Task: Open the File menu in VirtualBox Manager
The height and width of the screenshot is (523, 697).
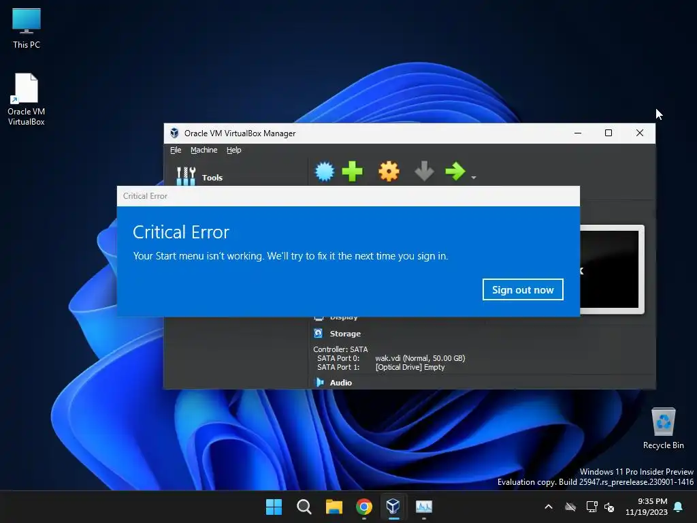Action: (x=176, y=150)
